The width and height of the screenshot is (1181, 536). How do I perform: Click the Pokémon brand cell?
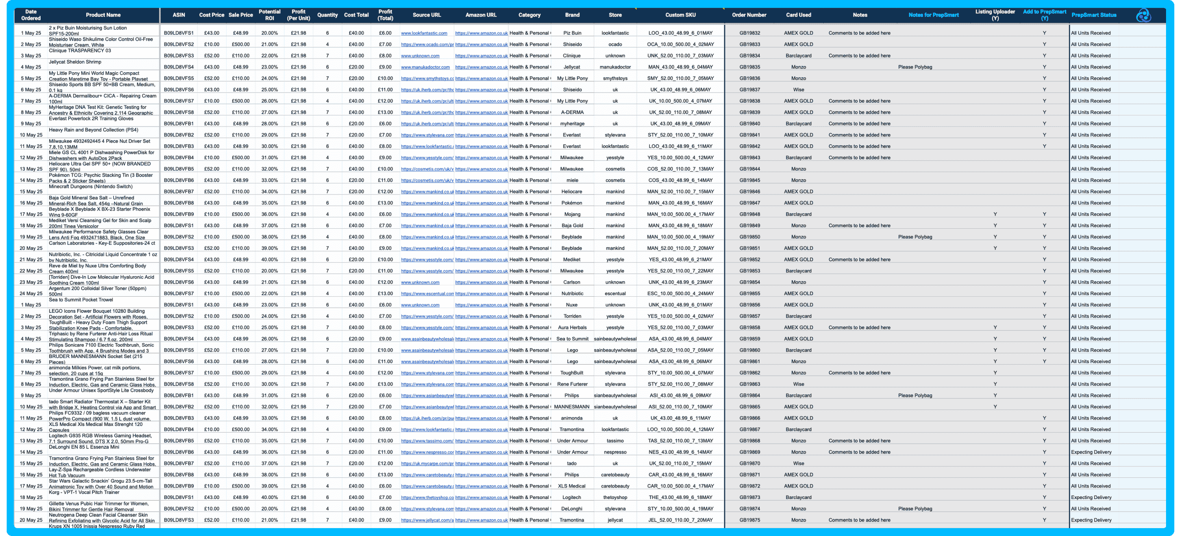[572, 203]
